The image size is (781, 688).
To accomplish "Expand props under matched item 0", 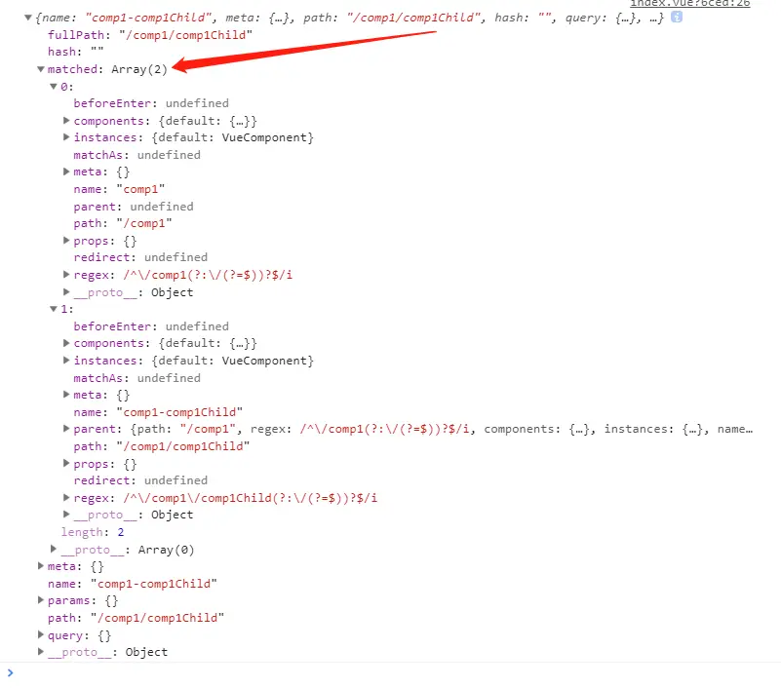I will click(x=66, y=241).
